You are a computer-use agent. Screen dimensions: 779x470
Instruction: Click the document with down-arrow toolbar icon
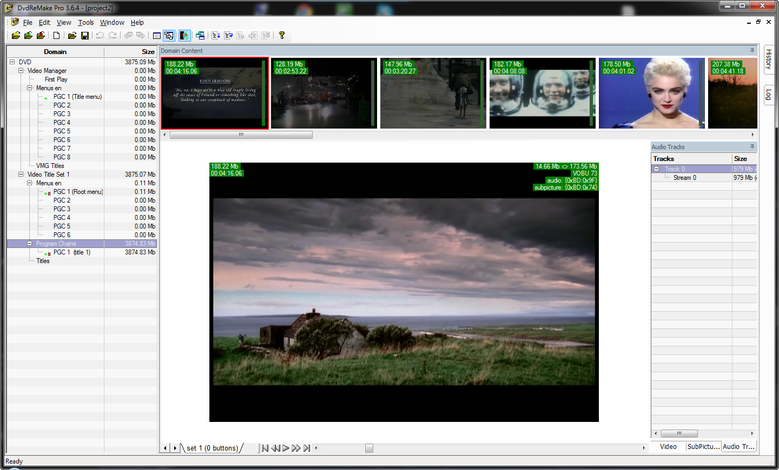(216, 36)
